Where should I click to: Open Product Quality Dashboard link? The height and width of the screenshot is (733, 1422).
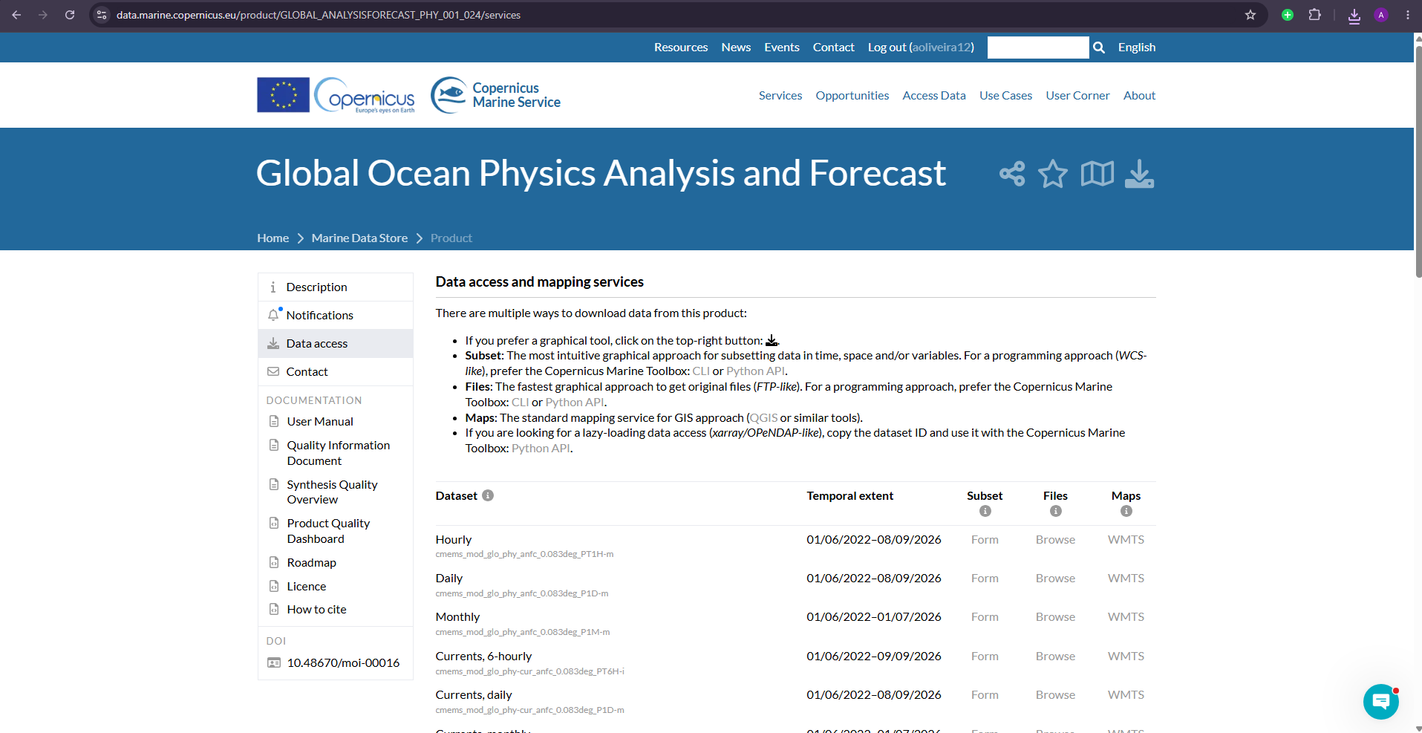pyautogui.click(x=328, y=531)
